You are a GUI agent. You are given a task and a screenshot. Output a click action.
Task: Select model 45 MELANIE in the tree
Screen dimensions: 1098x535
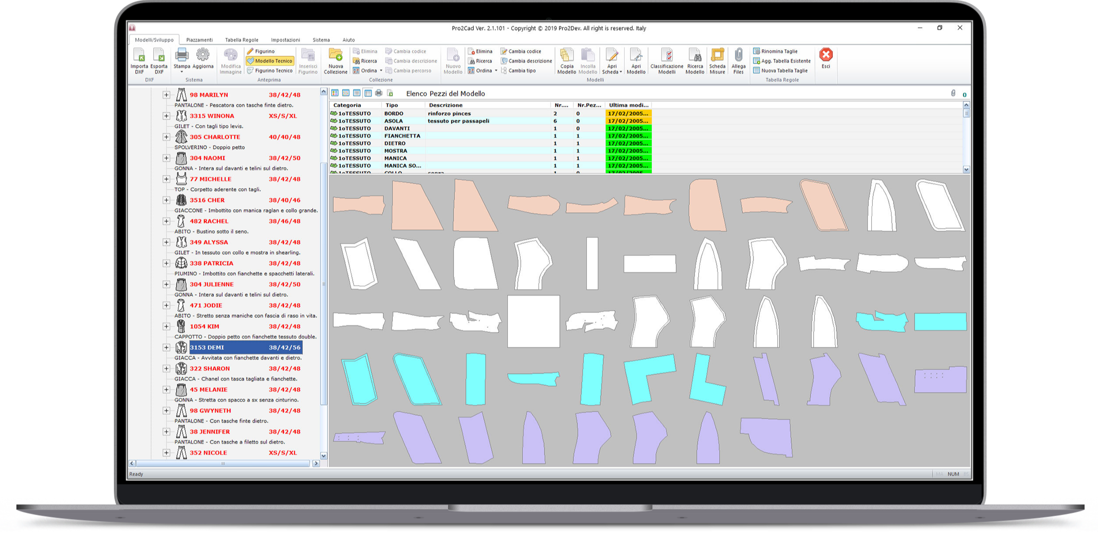click(208, 389)
